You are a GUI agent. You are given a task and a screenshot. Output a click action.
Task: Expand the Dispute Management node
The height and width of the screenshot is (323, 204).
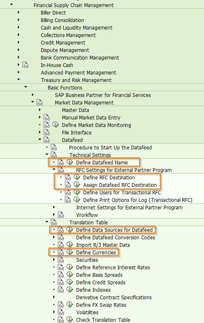pos(19,50)
